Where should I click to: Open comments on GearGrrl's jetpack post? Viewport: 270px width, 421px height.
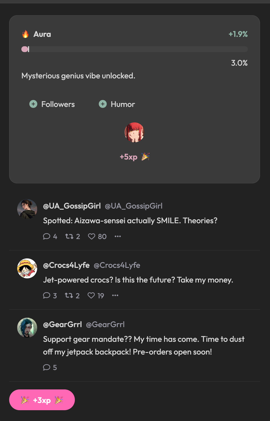[47, 368]
